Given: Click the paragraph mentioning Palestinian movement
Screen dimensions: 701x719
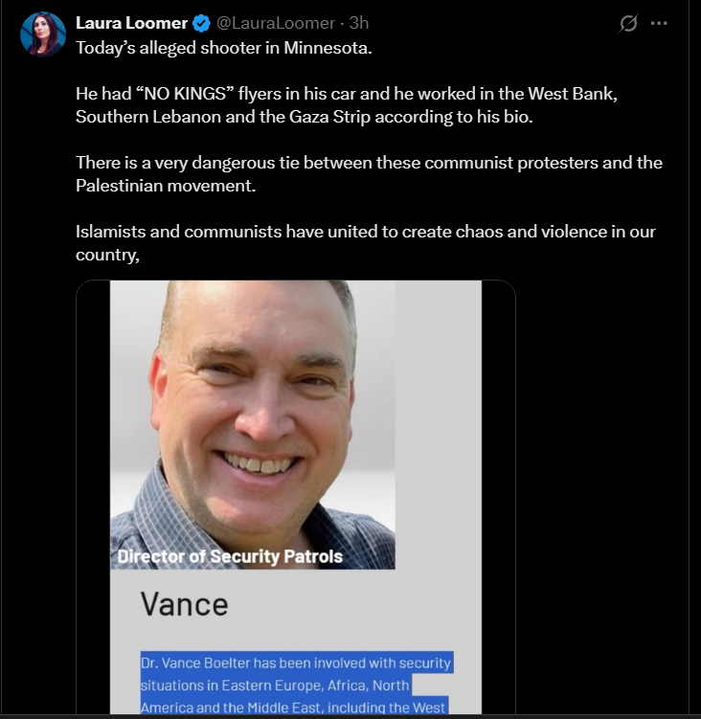Looking at the screenshot, I should (369, 174).
